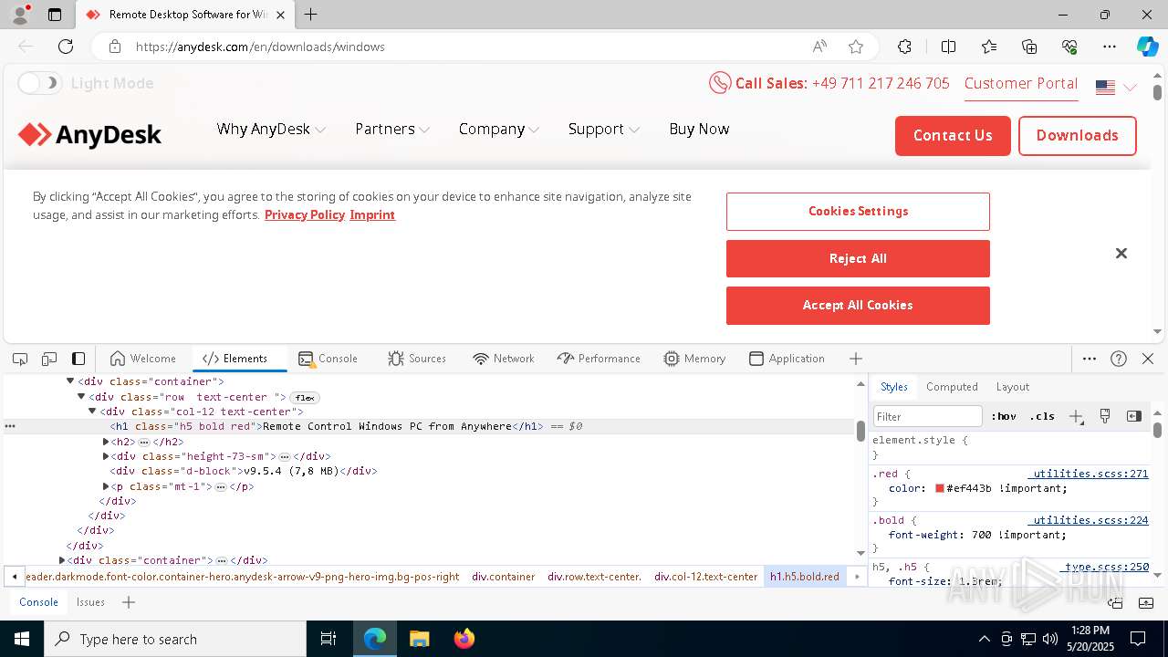This screenshot has width=1168, height=657.
Task: Expand the p class mt-1 node
Action: 106,486
